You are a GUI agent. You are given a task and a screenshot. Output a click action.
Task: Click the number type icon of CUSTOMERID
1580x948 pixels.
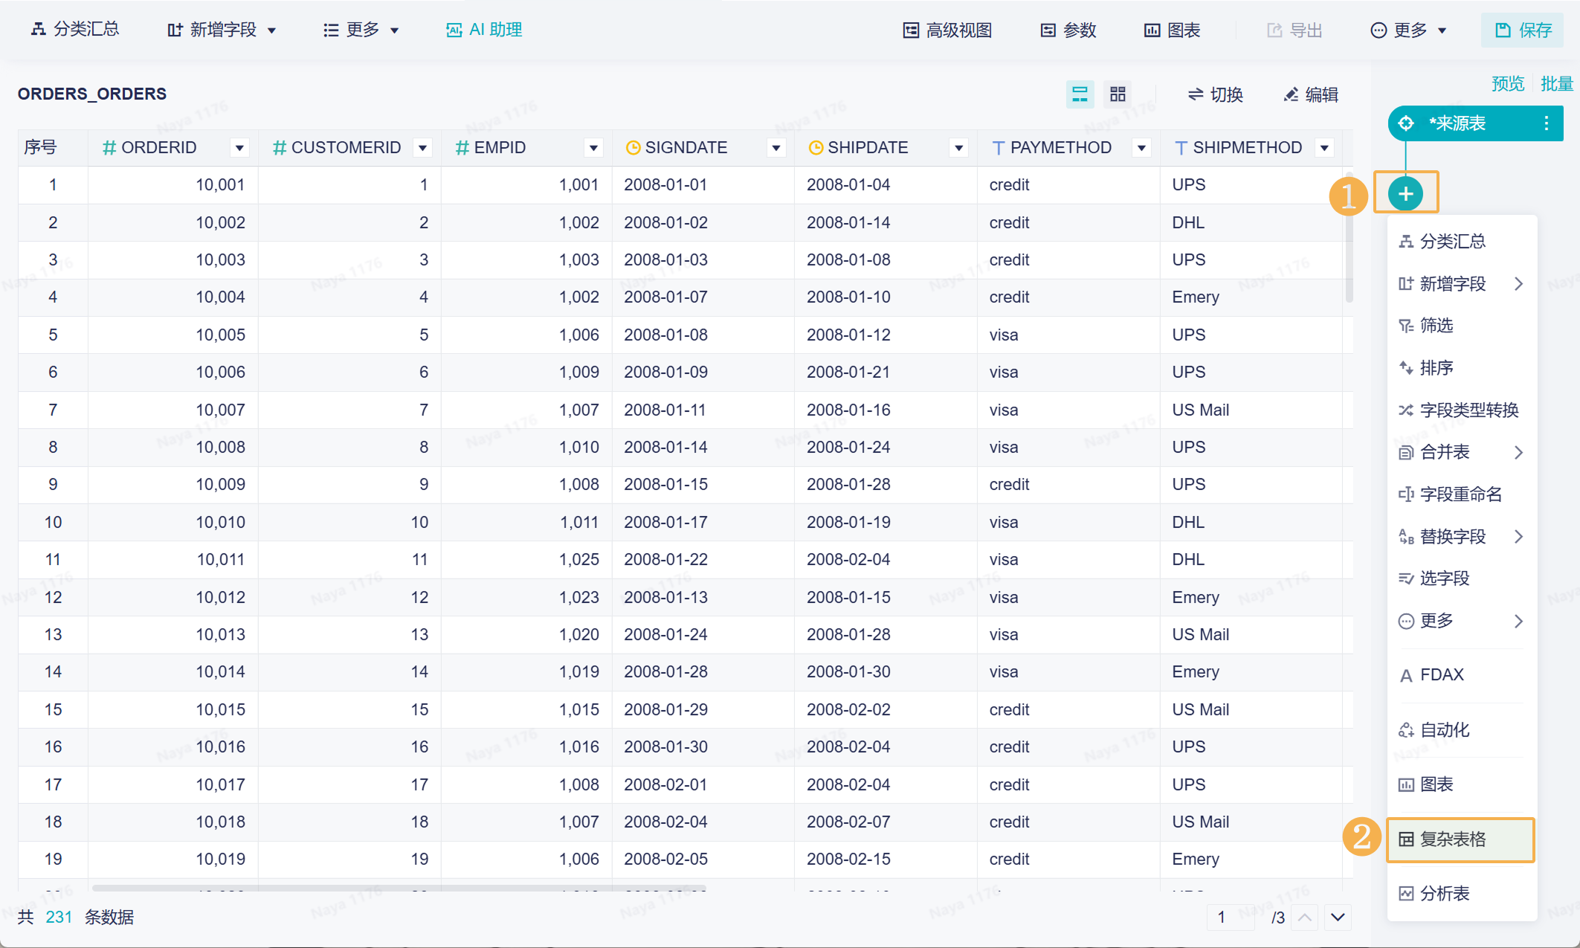(280, 148)
